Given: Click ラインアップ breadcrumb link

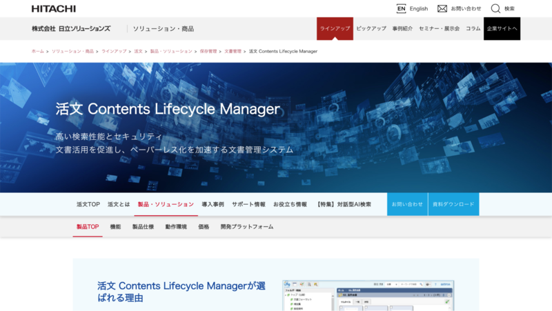Looking at the screenshot, I should pos(114,51).
